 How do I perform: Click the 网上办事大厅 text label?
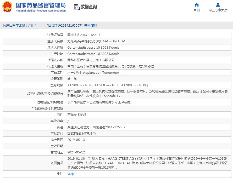[x=218, y=10]
